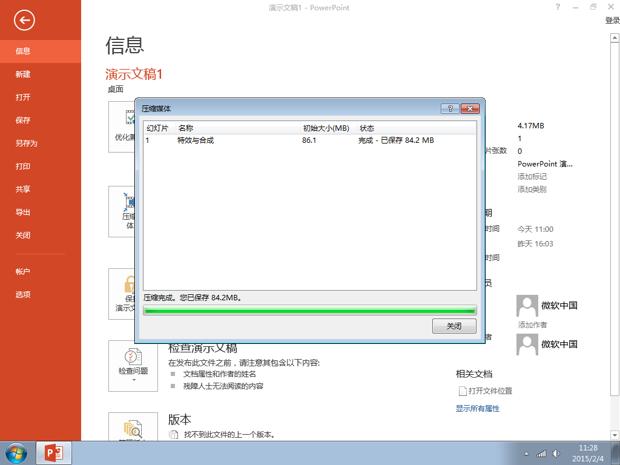Open the 信息 tab in sidebar
Viewport: 620px width, 465px height.
point(41,51)
